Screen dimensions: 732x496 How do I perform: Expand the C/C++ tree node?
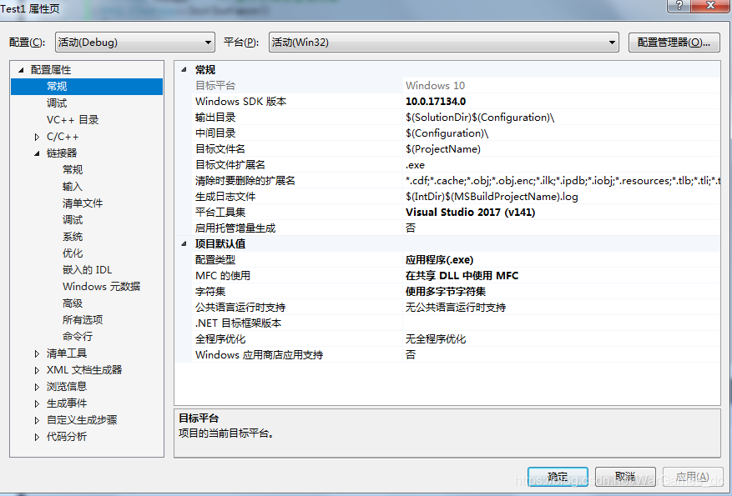click(37, 137)
